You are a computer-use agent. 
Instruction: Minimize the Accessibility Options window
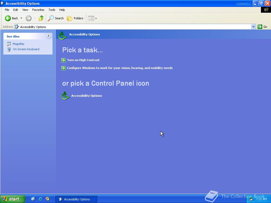(x=255, y=3)
